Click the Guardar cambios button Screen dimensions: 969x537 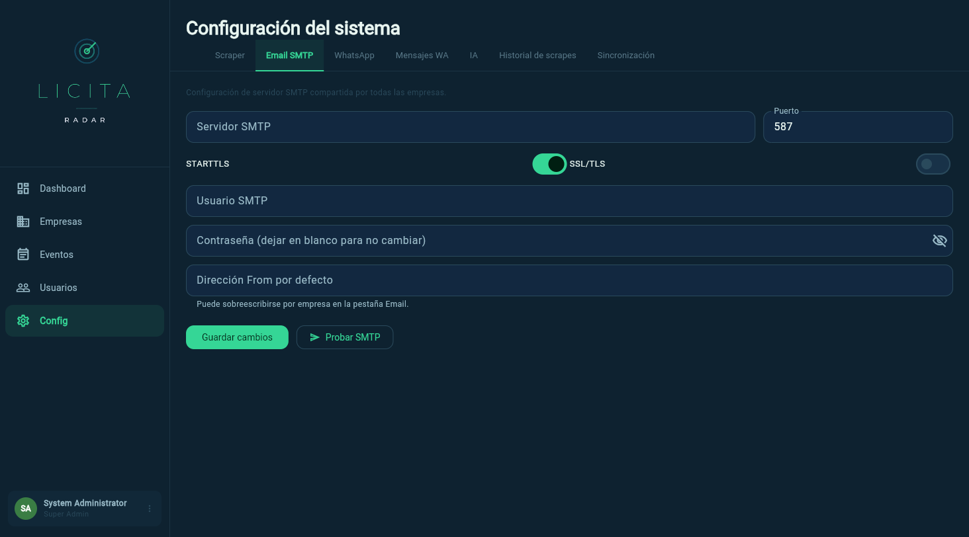point(237,337)
